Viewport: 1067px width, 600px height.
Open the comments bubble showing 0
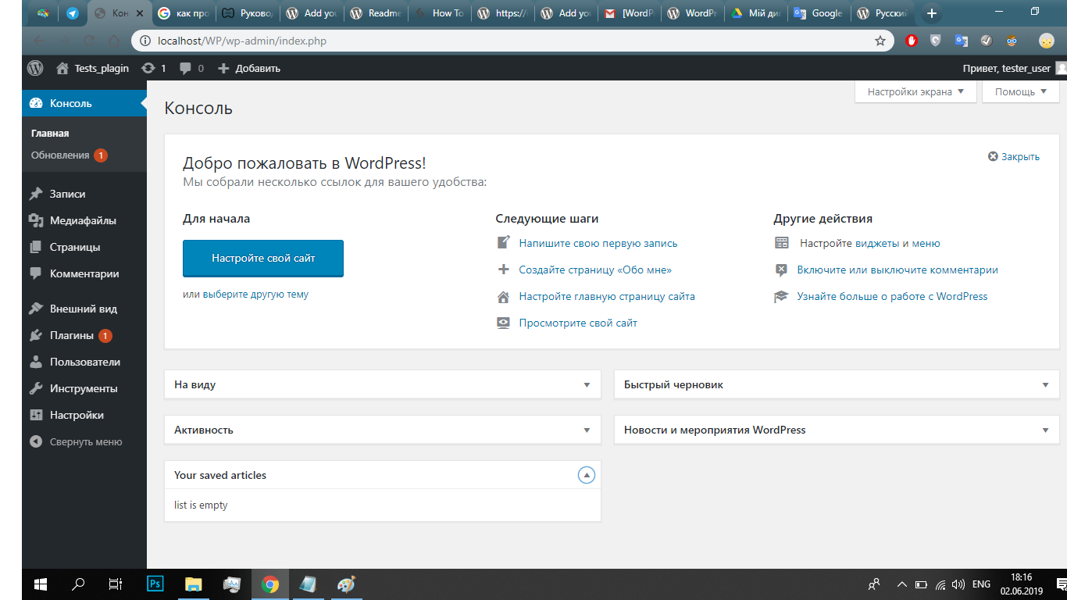(x=191, y=68)
